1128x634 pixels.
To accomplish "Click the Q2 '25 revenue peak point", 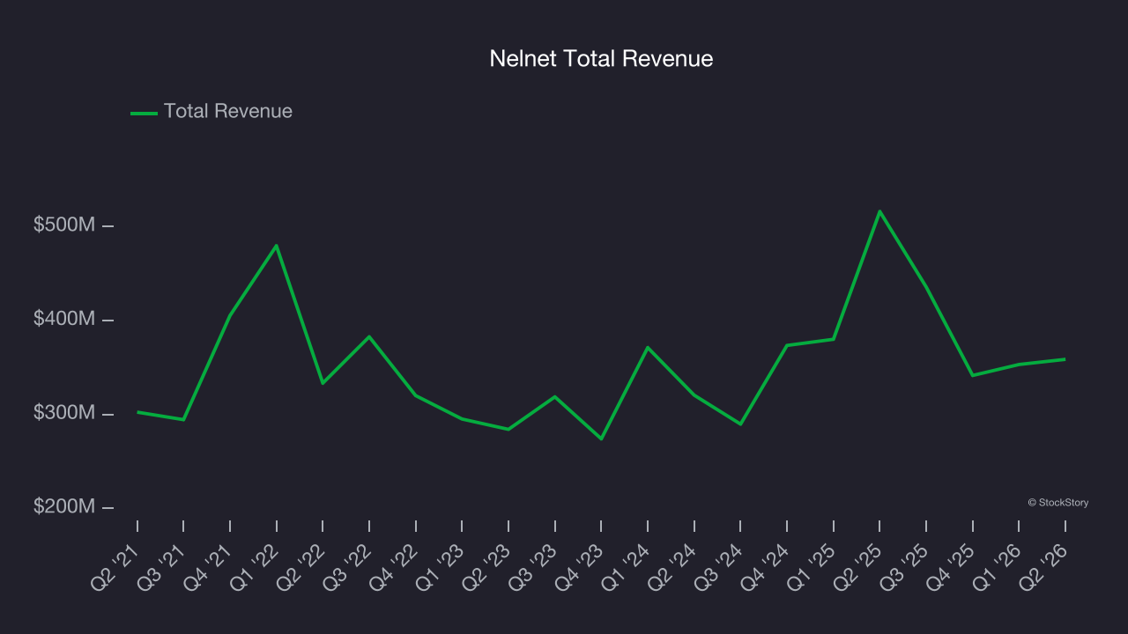I will tap(879, 211).
